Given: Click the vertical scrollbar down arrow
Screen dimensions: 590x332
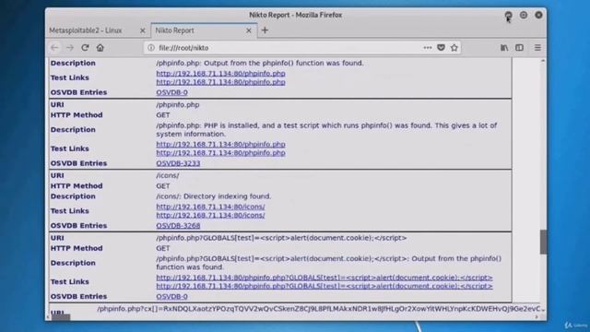Looking at the screenshot, I should tap(543, 310).
